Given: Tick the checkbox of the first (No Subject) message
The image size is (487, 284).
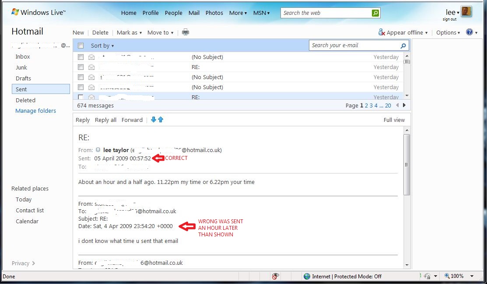Looking at the screenshot, I should tap(81, 57).
